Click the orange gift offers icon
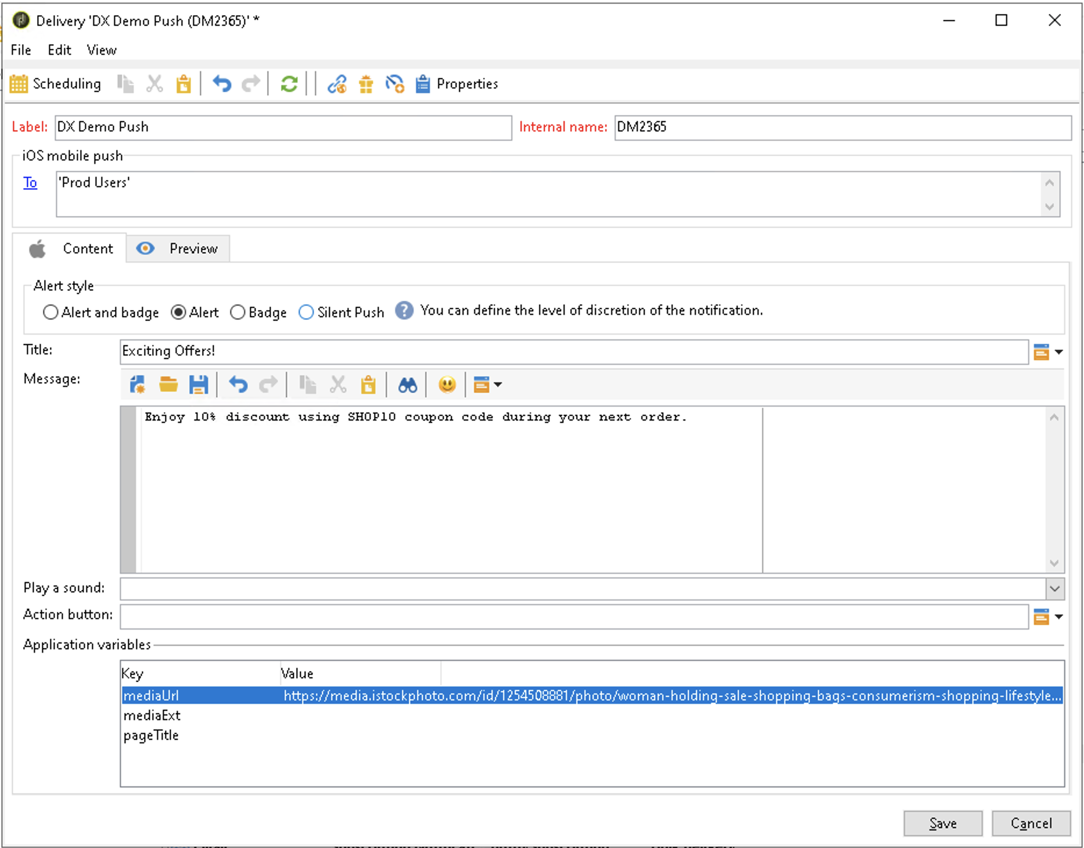The image size is (1084, 848). point(366,84)
